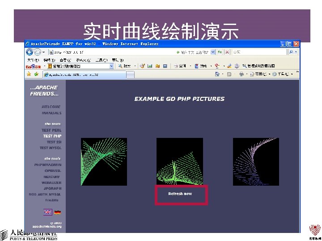Viewport: 322px width, 241px height.
Task: Click the Baidu toolbar logo
Action: coord(33,66)
